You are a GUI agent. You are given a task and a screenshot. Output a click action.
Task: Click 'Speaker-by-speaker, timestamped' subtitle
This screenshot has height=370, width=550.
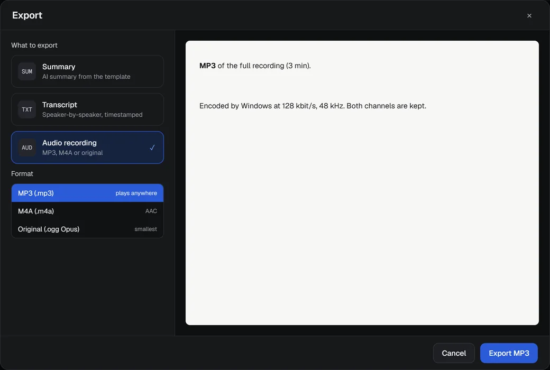pyautogui.click(x=92, y=115)
